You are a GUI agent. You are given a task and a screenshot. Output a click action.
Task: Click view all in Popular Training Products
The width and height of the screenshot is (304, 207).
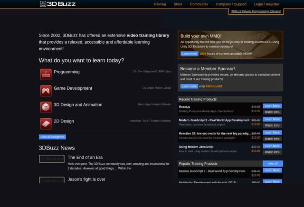(x=273, y=164)
